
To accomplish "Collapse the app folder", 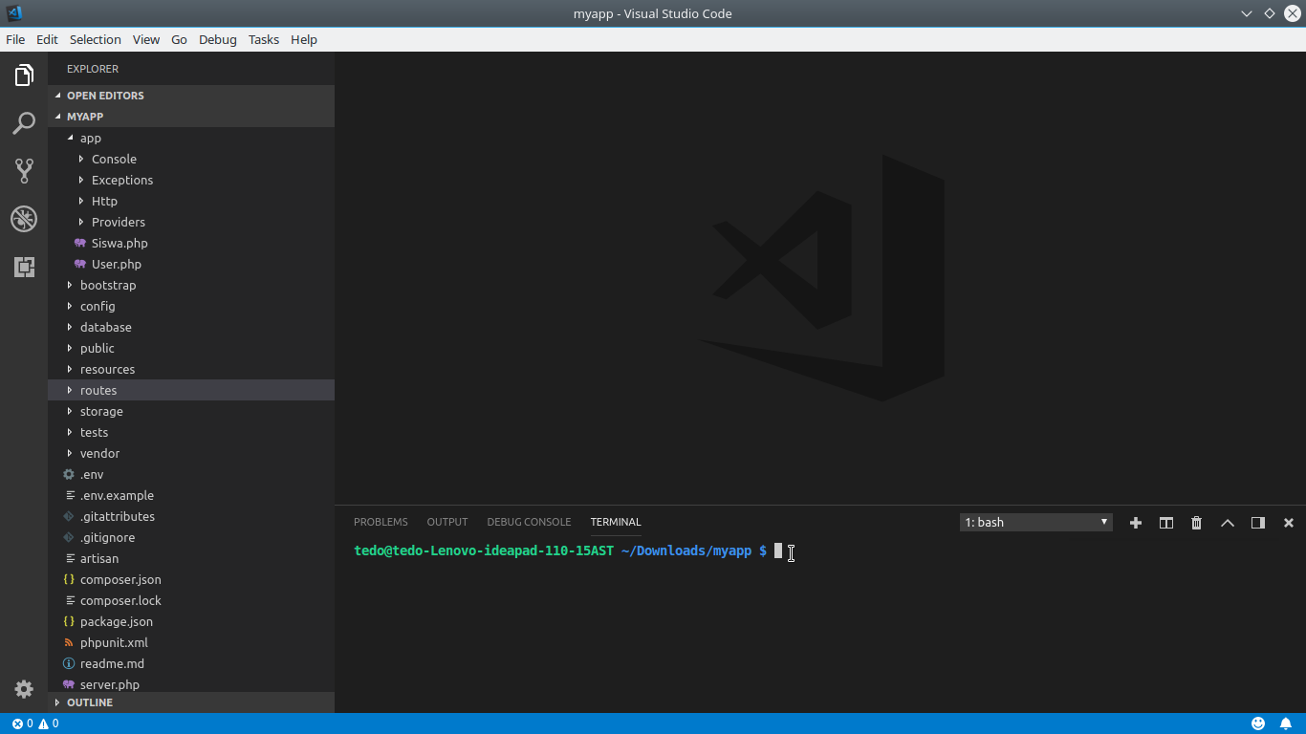I will 191,138.
